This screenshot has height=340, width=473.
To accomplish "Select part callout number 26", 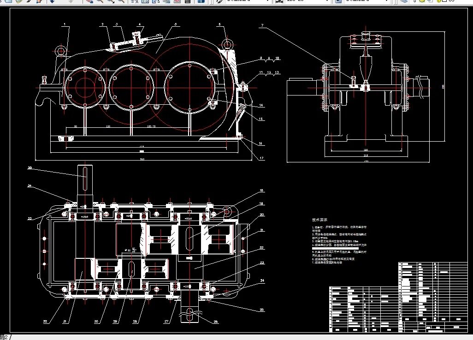I will point(215,322).
